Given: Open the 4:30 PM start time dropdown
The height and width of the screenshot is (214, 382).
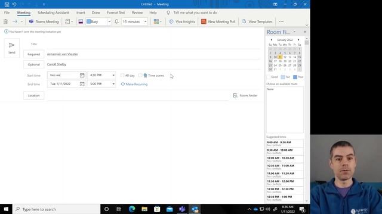Looking at the screenshot, I should click(113, 75).
